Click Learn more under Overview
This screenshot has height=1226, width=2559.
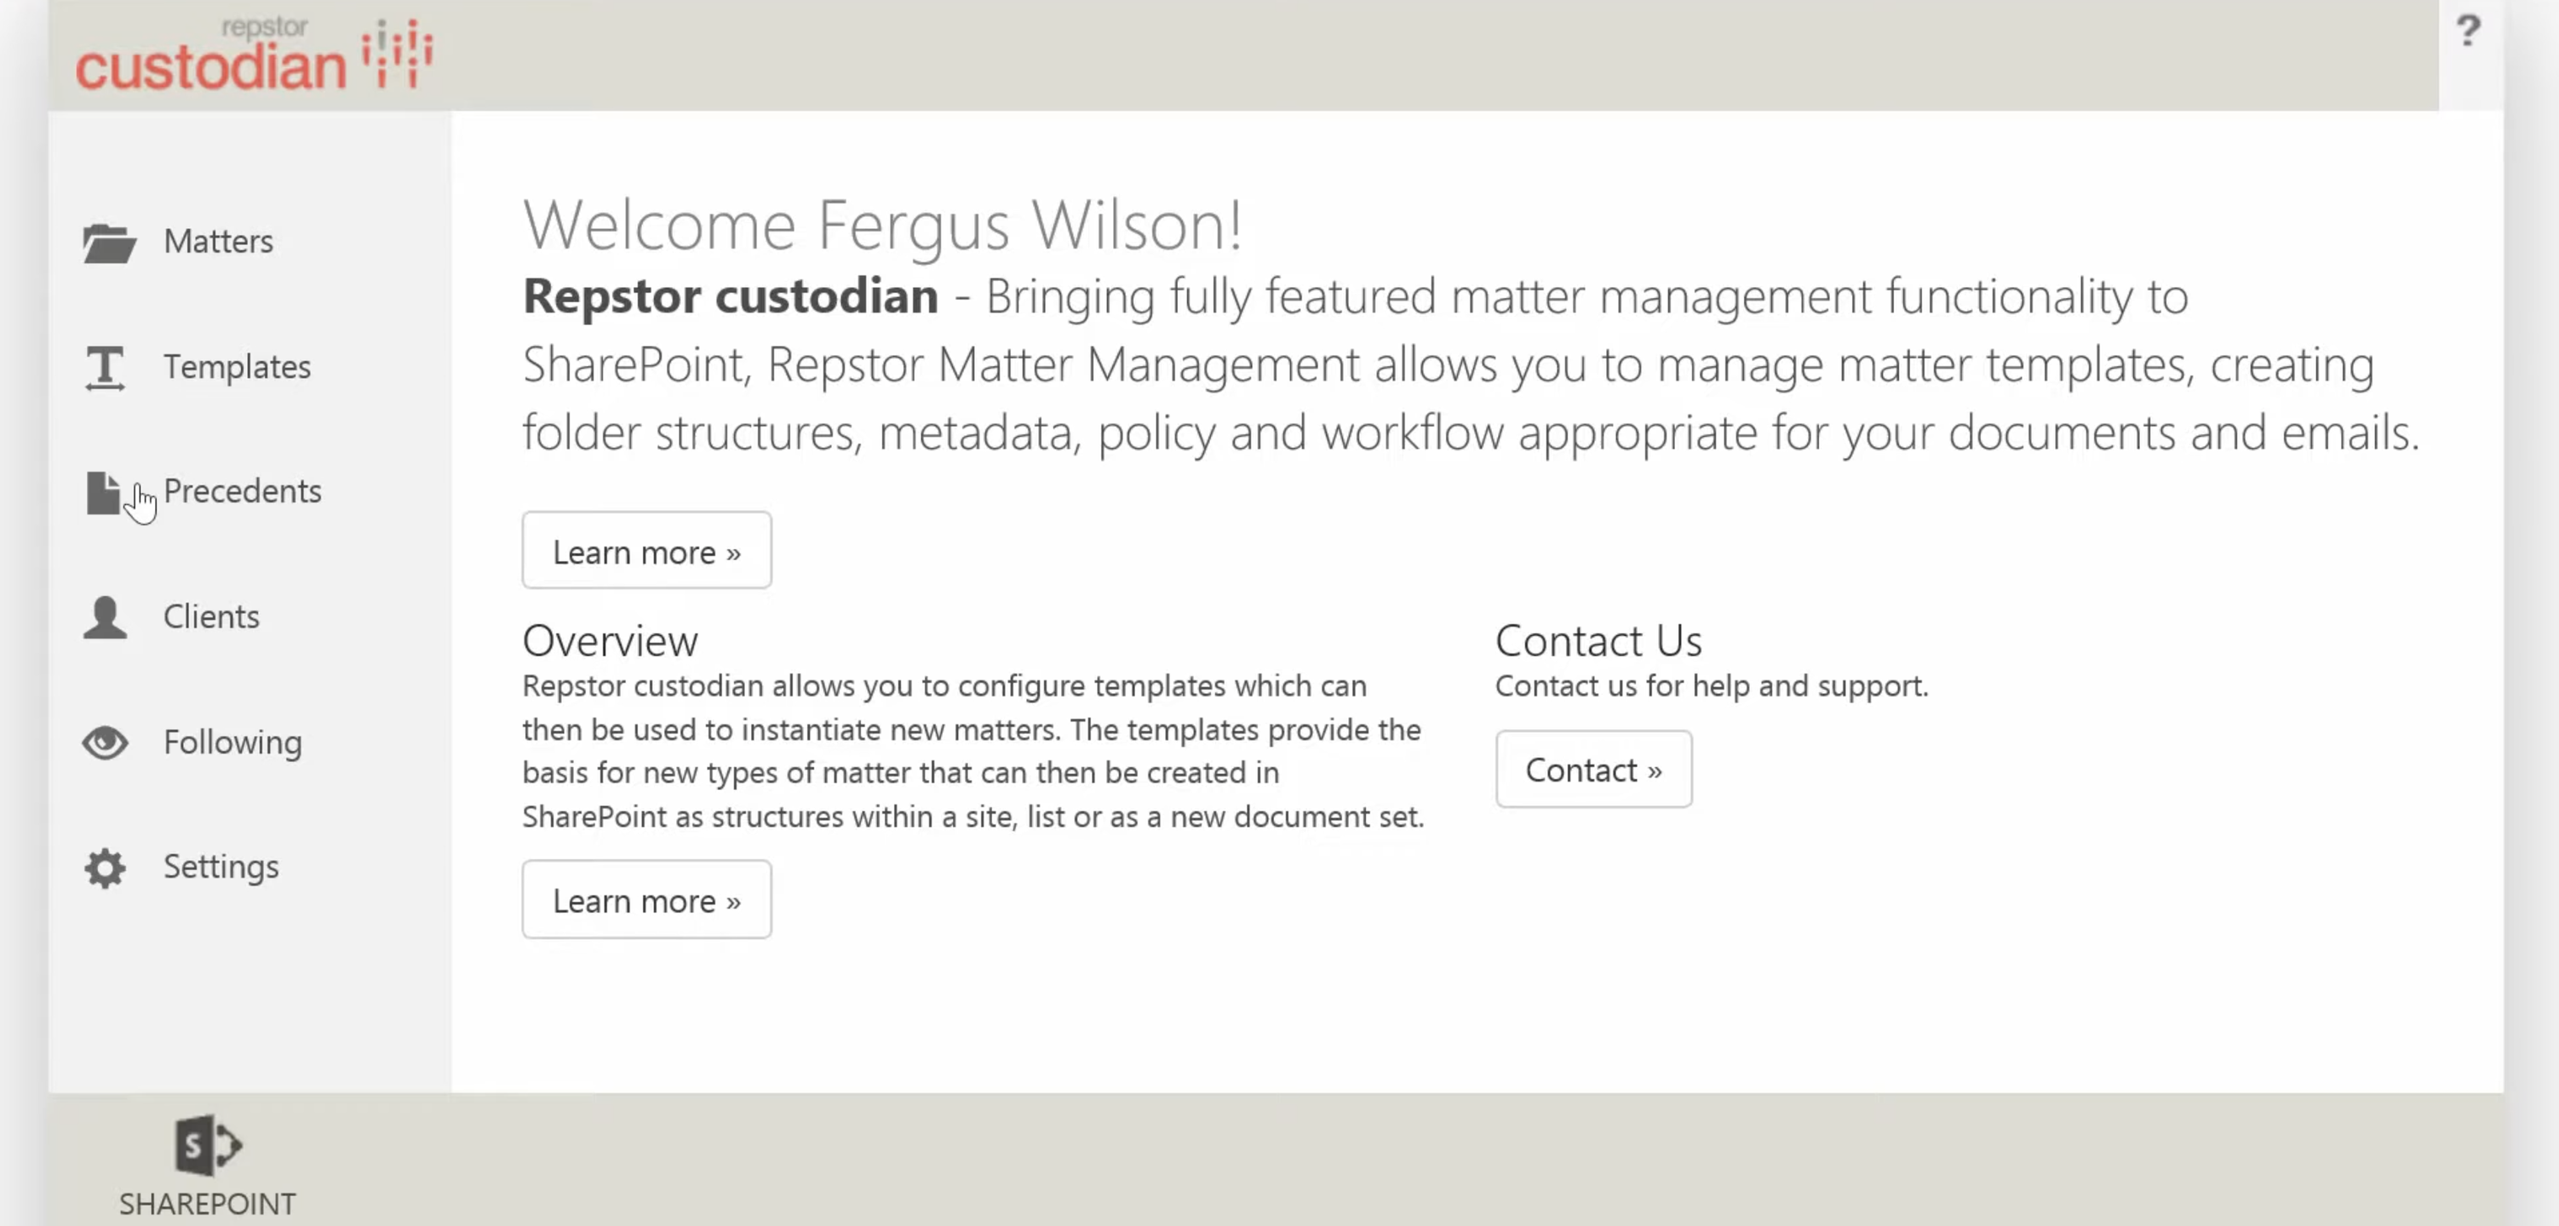pos(646,900)
